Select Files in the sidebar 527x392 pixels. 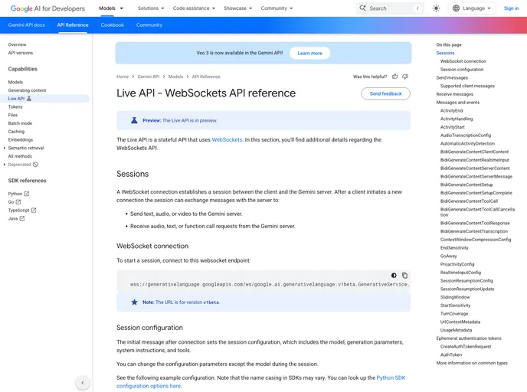pos(13,115)
